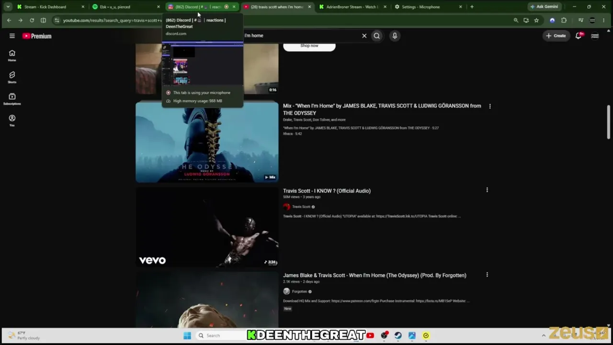Expand the browser tab search dropdown
The width and height of the screenshot is (613, 345).
[8, 7]
